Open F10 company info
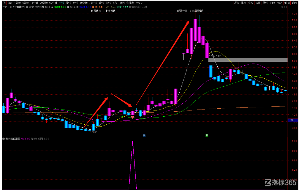 click(272, 3)
